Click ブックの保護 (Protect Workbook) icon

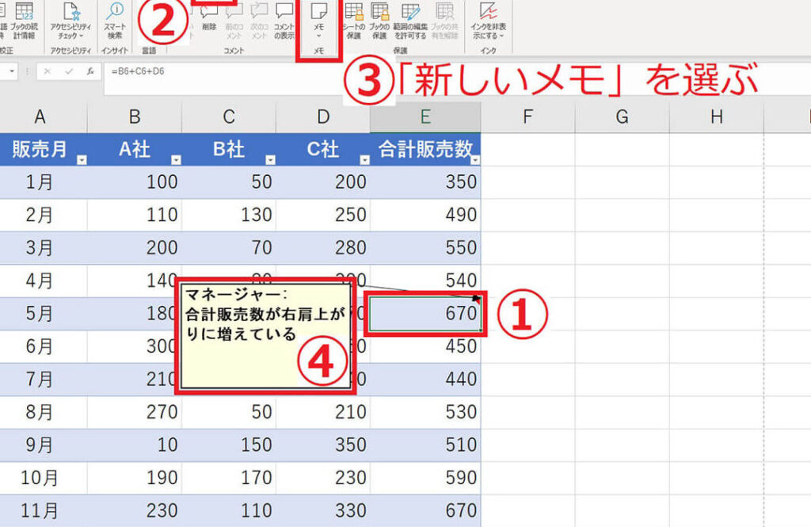tap(380, 21)
